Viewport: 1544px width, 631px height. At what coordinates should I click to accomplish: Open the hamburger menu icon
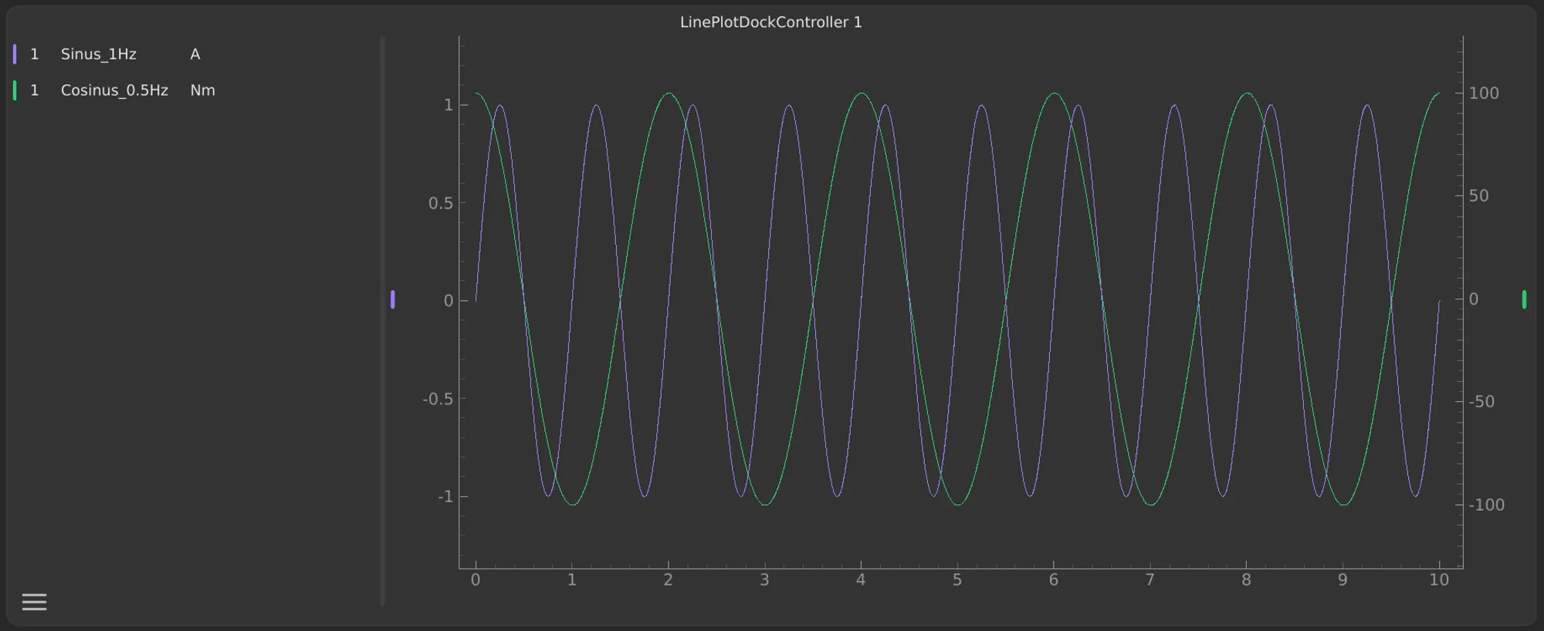34,602
